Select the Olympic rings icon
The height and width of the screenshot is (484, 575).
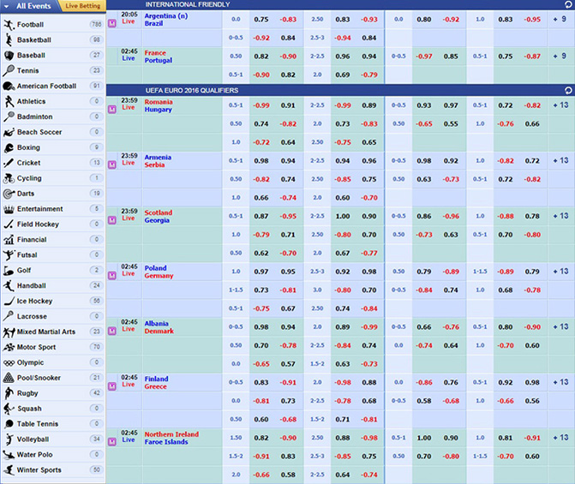9,362
